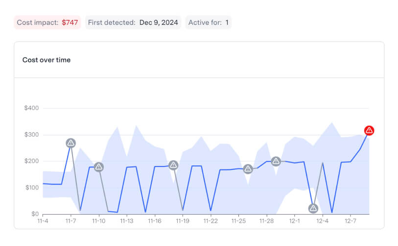Click the 11-13 x-axis date label
The width and height of the screenshot is (398, 246).
[127, 221]
